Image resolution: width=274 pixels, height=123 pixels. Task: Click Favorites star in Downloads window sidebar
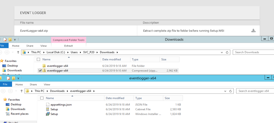tap(2, 61)
